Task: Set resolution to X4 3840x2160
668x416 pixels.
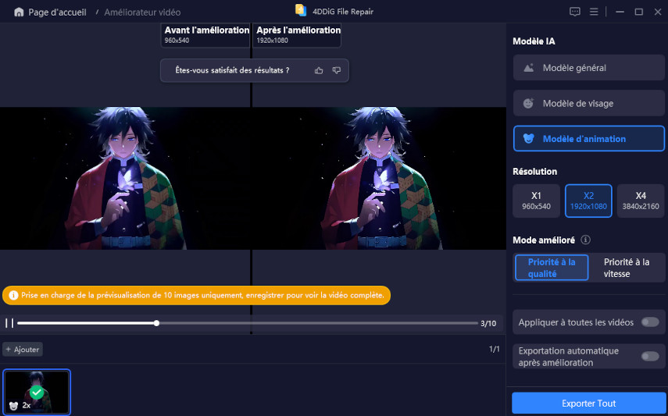Action: [641, 201]
